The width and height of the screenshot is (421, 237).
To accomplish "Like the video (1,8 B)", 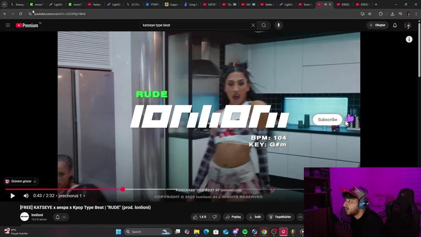I will pyautogui.click(x=200, y=217).
